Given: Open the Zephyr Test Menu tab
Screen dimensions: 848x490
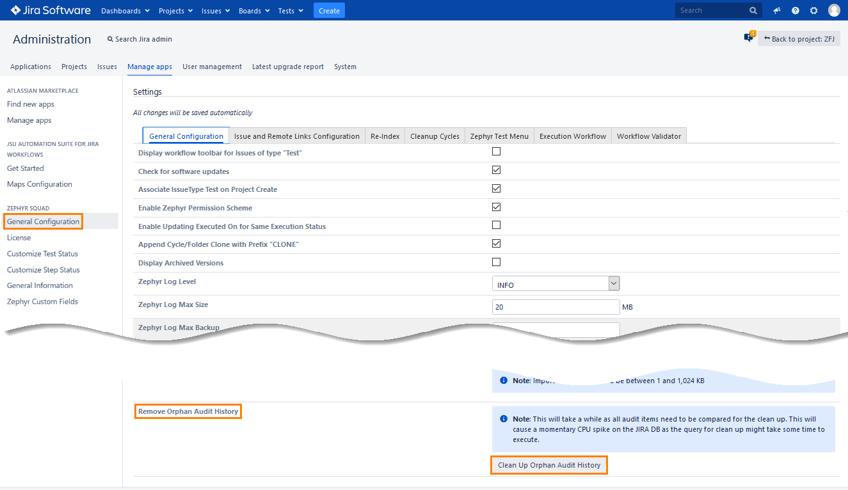Looking at the screenshot, I should tap(499, 136).
